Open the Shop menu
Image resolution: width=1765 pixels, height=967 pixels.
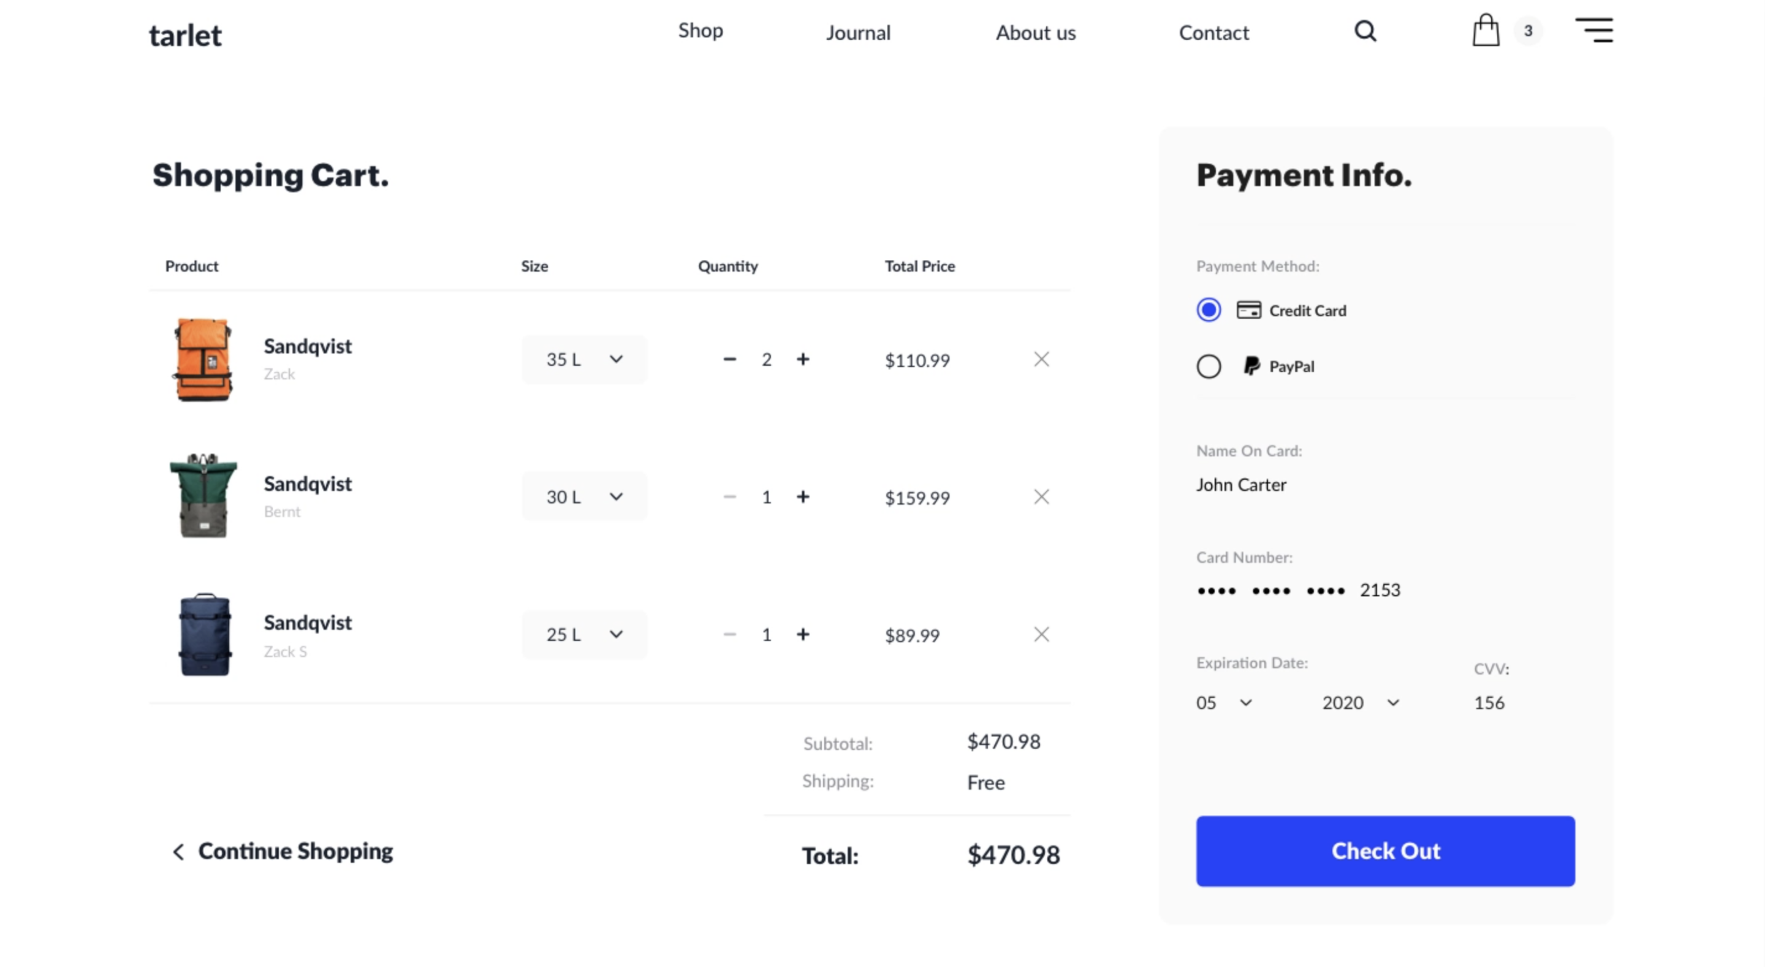(x=700, y=32)
